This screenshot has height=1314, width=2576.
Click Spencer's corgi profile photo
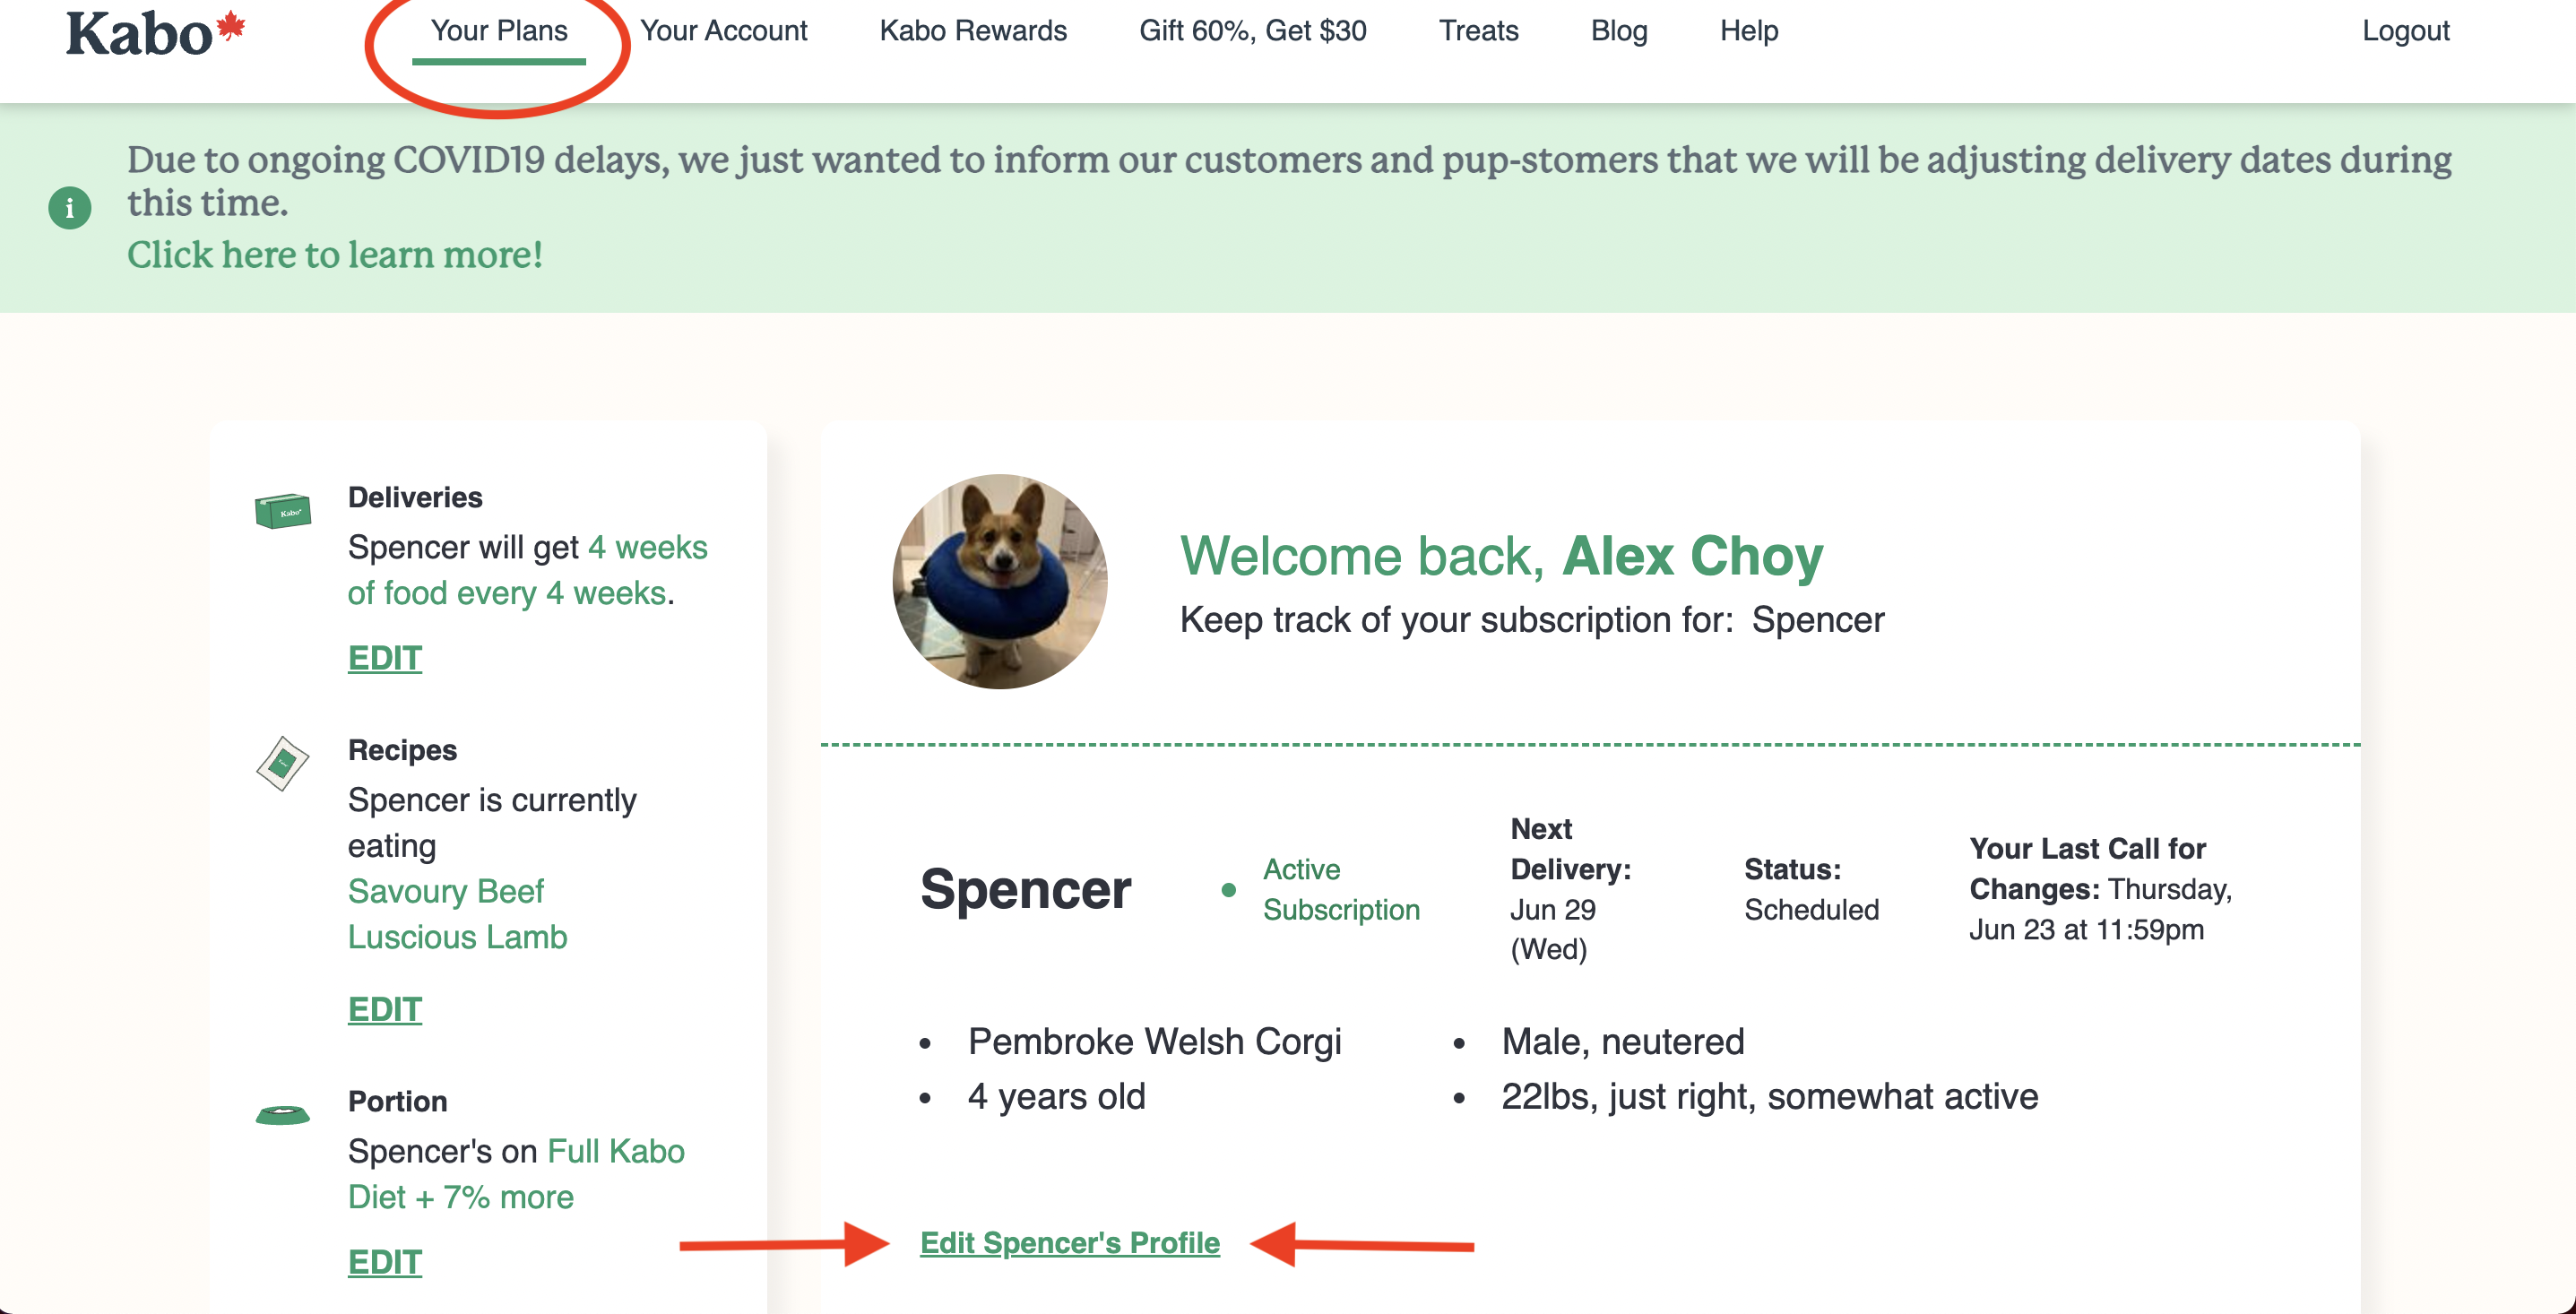pyautogui.click(x=1000, y=582)
